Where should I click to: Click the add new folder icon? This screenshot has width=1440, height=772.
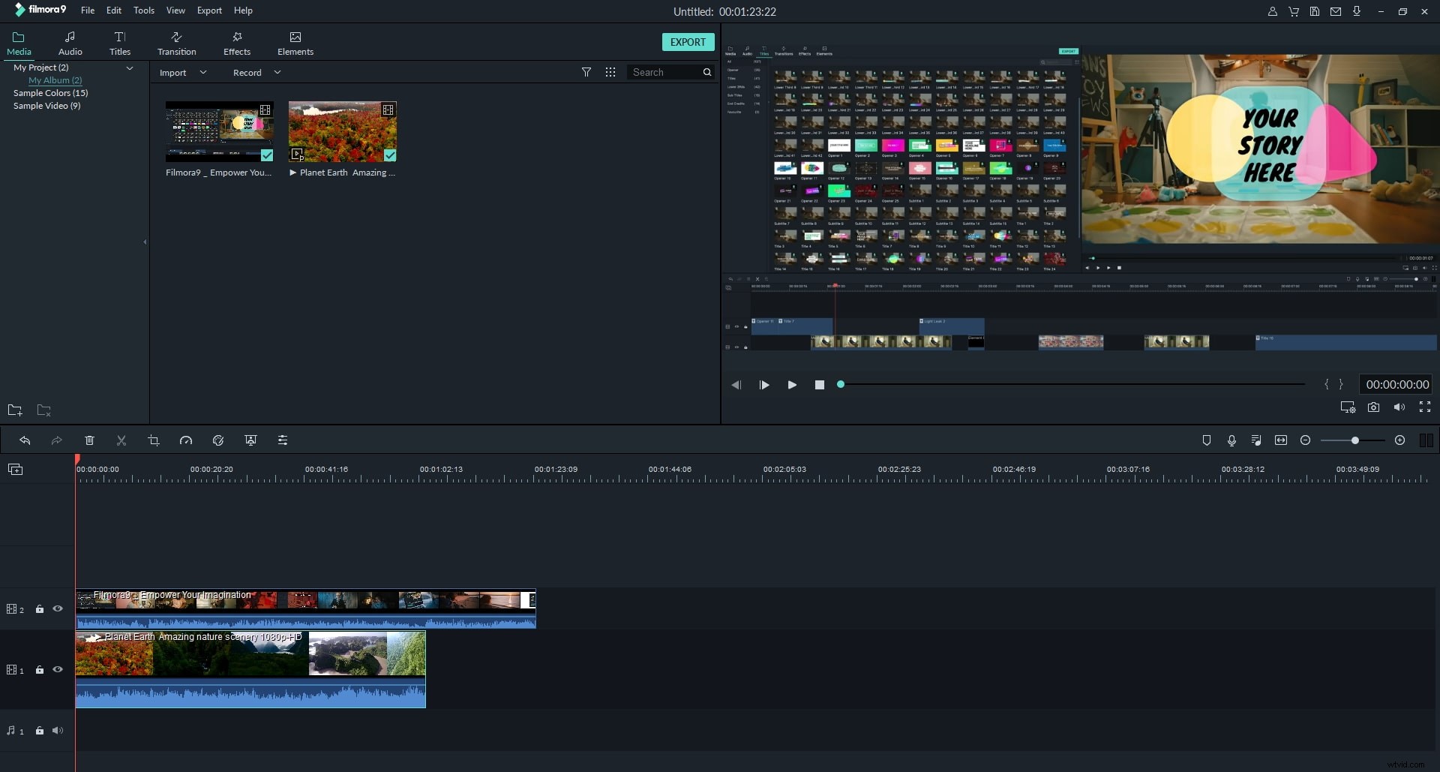(x=15, y=410)
